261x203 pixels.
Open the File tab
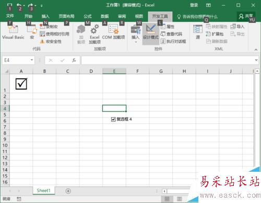pyautogui.click(x=10, y=16)
